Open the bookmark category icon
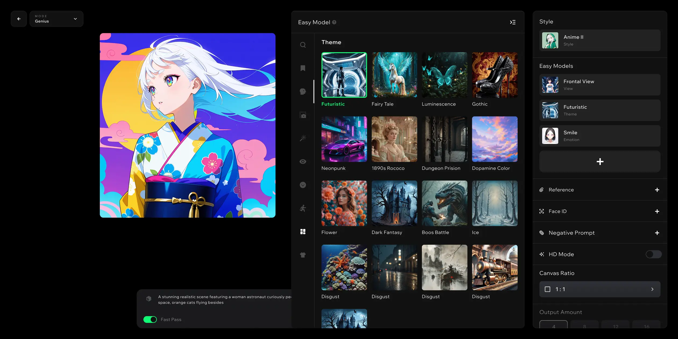Viewport: 678px width, 339px height. (x=303, y=68)
